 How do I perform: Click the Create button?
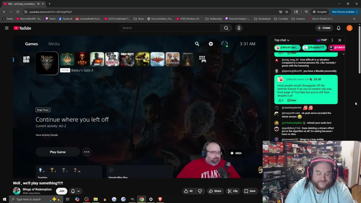point(323,28)
